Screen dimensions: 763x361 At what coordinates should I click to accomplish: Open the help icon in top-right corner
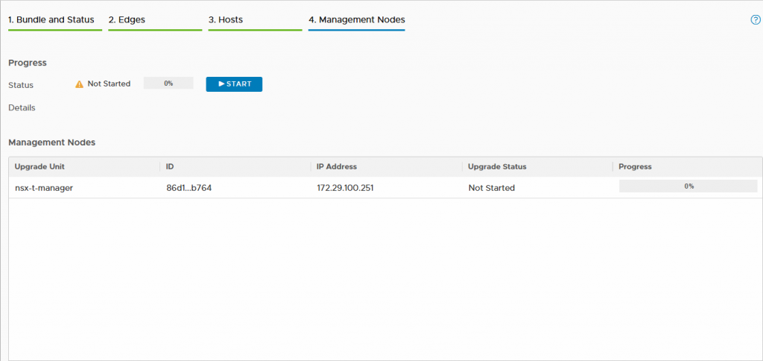755,20
